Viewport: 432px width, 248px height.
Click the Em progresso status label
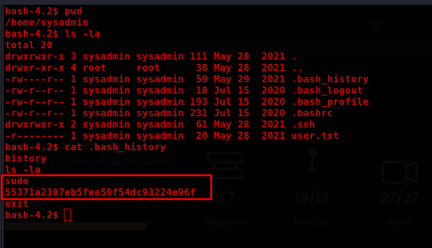coord(120,184)
